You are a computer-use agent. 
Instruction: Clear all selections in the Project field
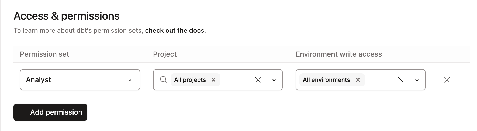pyautogui.click(x=258, y=80)
